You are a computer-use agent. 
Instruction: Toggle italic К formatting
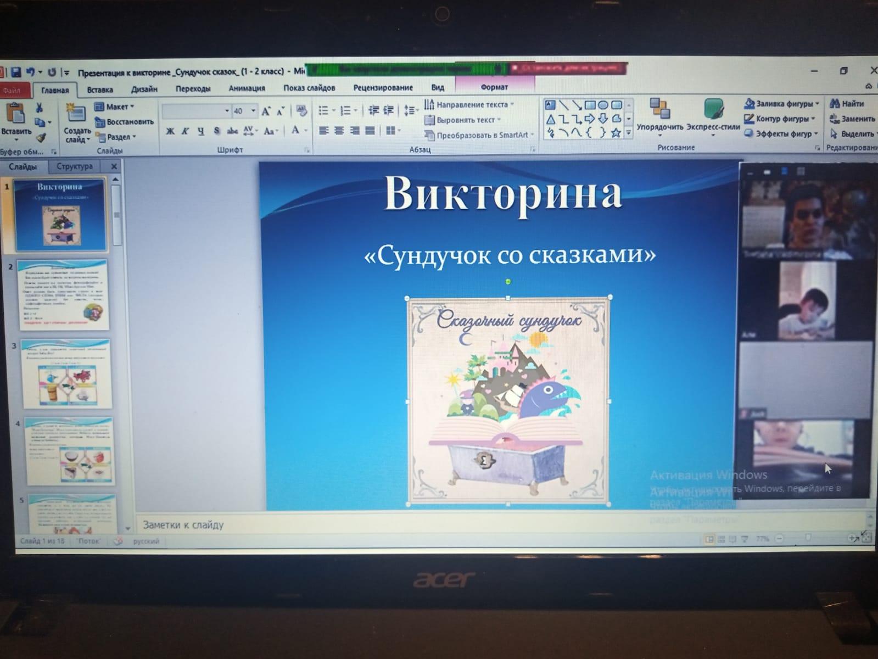click(x=185, y=131)
